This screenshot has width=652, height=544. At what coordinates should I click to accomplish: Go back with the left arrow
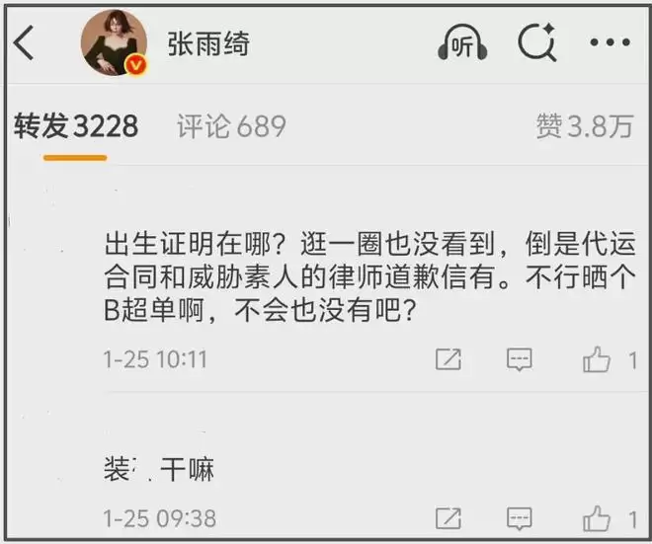click(x=24, y=42)
